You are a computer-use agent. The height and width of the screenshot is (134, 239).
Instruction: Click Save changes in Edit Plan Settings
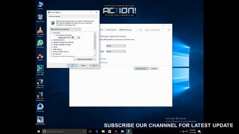click(141, 68)
